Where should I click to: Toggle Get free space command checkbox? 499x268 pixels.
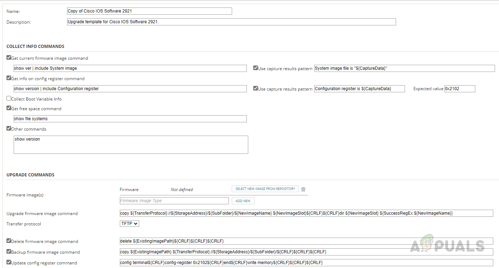(9, 108)
